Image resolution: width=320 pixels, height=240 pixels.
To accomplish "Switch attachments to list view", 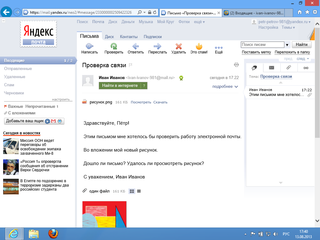I will pos(139,191).
